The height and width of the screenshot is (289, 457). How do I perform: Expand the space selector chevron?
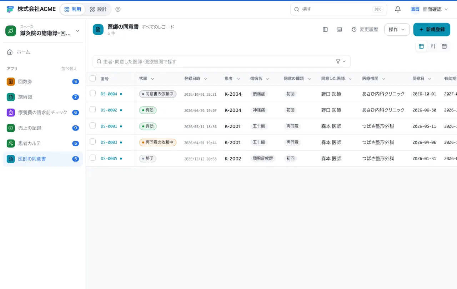(x=77, y=31)
